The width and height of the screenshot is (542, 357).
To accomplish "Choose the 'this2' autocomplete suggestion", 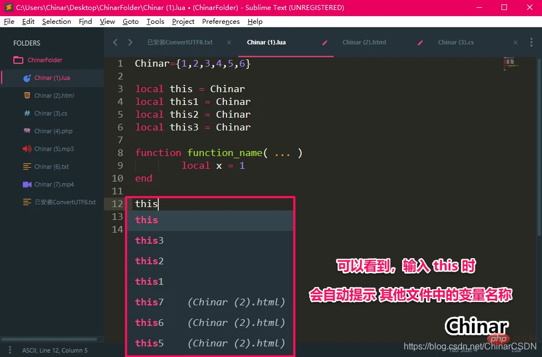I will click(x=210, y=261).
